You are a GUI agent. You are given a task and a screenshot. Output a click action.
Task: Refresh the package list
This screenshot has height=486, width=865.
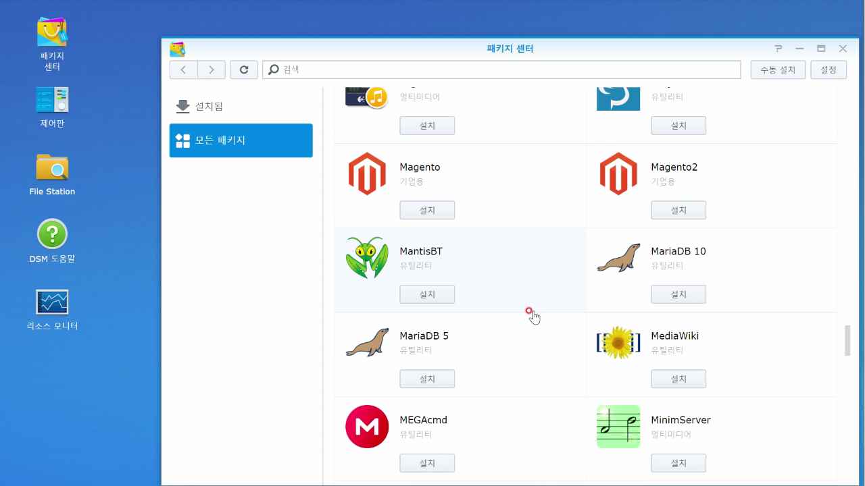coord(243,70)
